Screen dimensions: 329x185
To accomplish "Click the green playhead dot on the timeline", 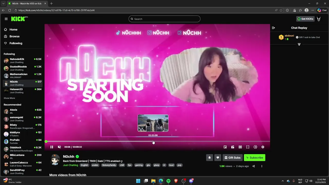I will [46, 142].
